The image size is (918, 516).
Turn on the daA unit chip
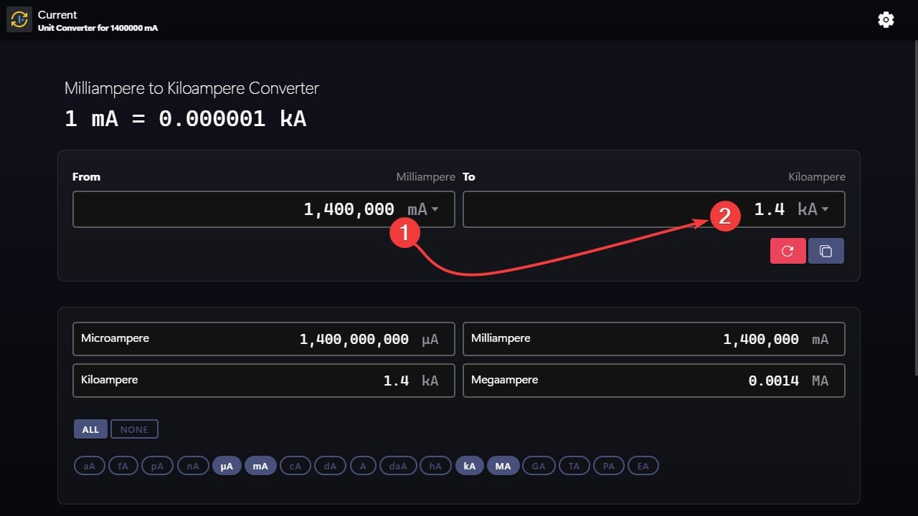(x=398, y=466)
